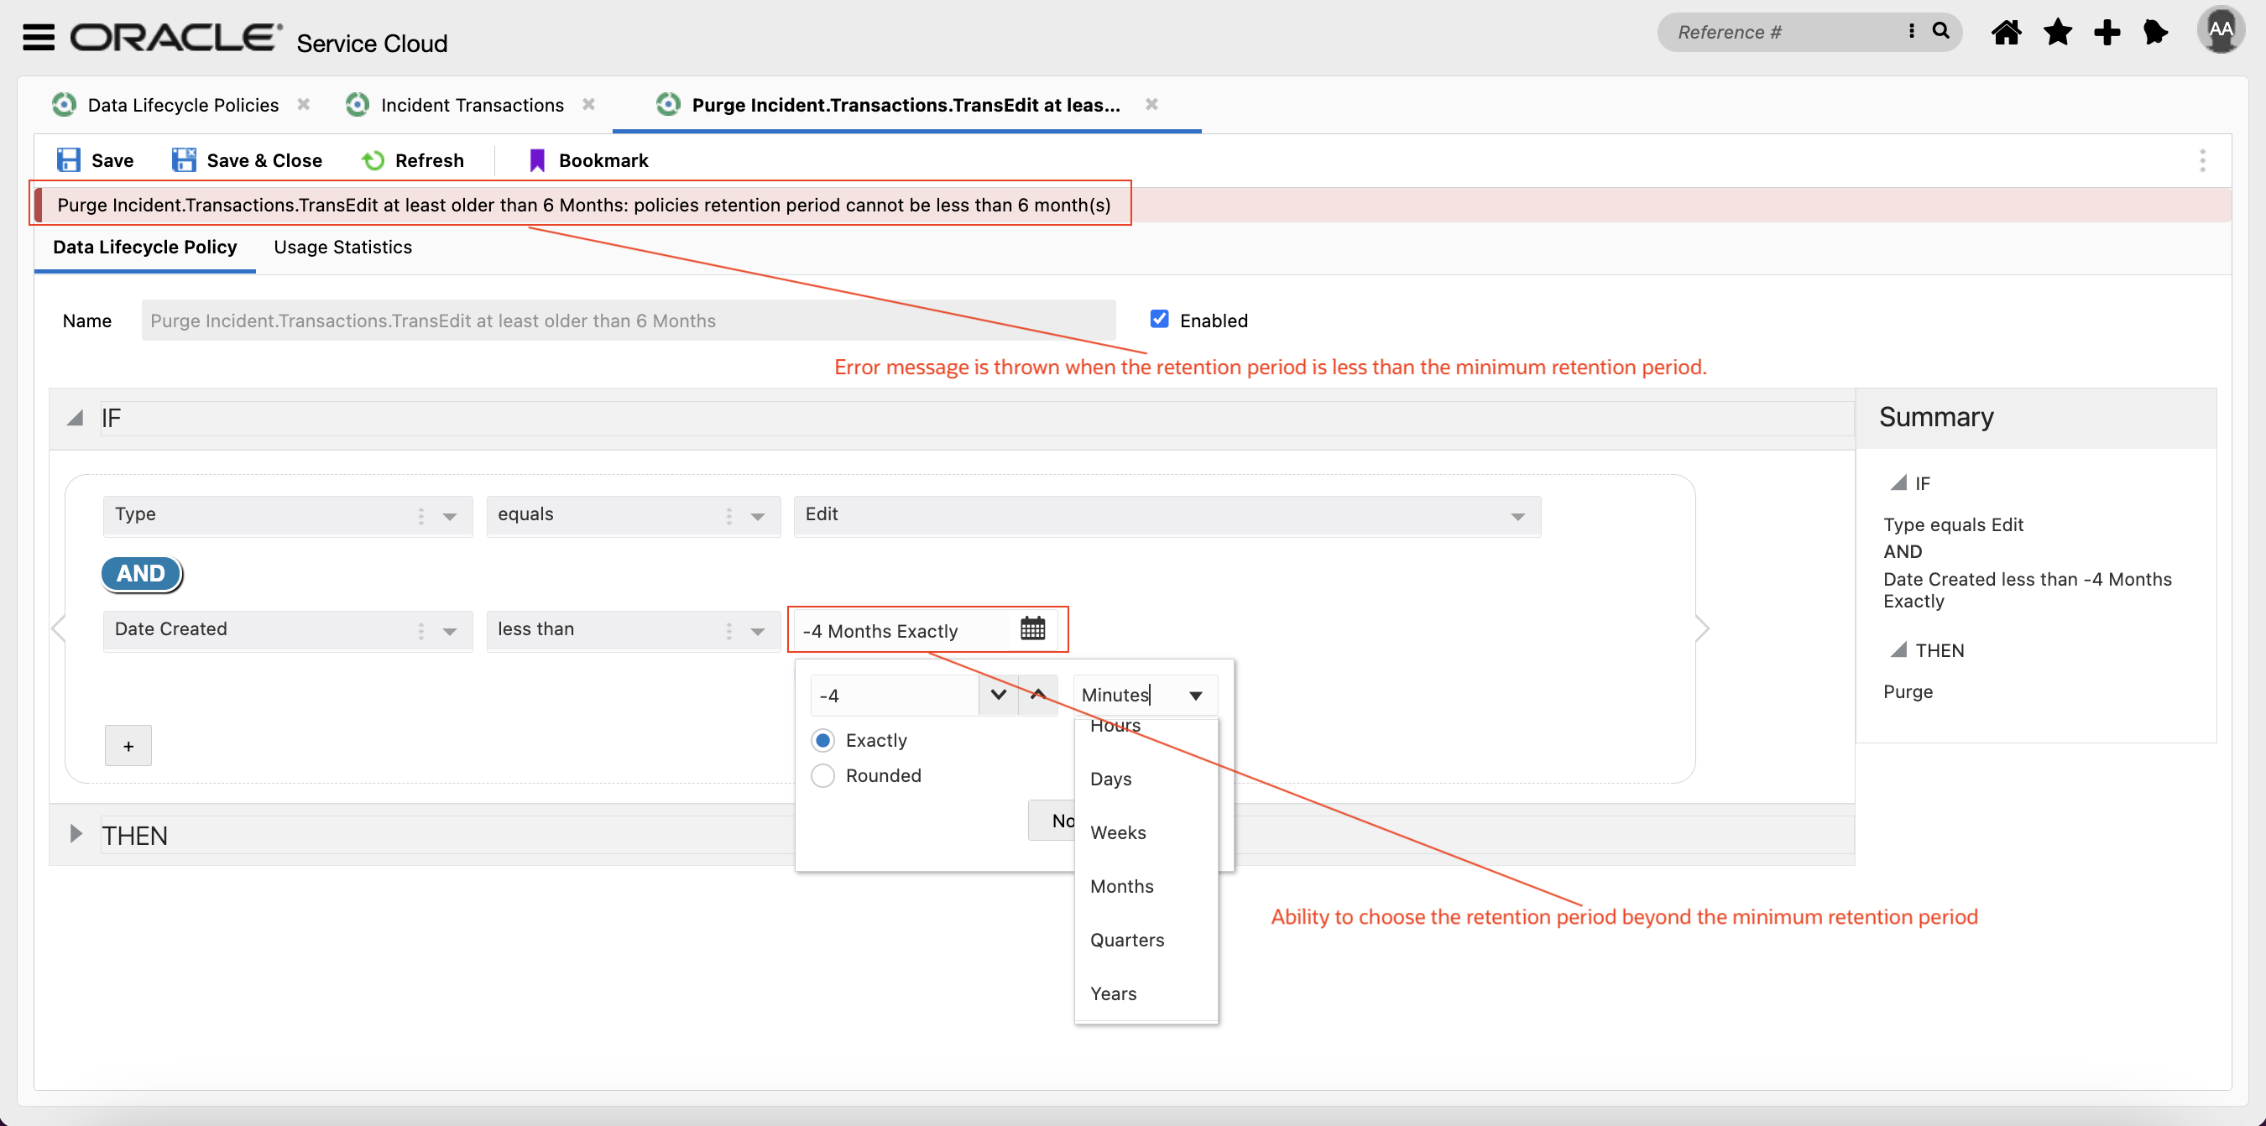Expand the THEN section
Viewport: 2266px width, 1126px height.
(76, 834)
